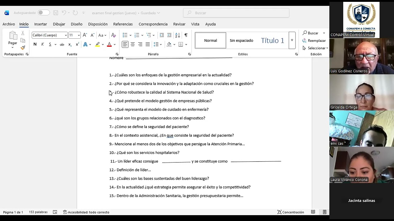Open the font name Calibri dropdown

[x=66, y=35]
